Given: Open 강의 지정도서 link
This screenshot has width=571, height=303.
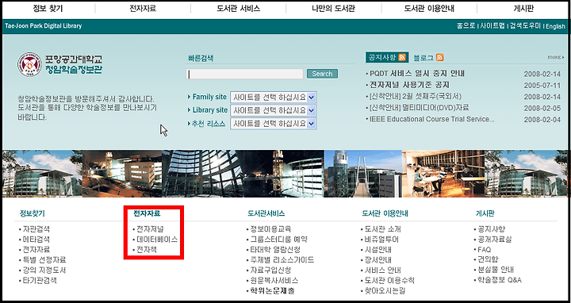Looking at the screenshot, I should pyautogui.click(x=44, y=270).
